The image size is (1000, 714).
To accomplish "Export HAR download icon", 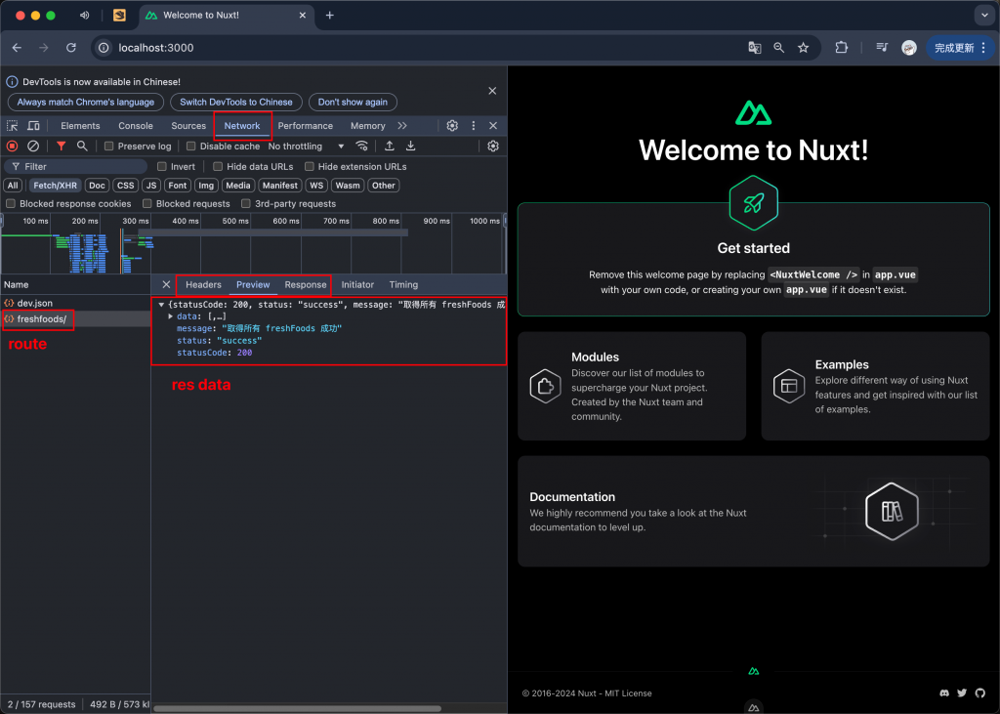I will [x=411, y=147].
